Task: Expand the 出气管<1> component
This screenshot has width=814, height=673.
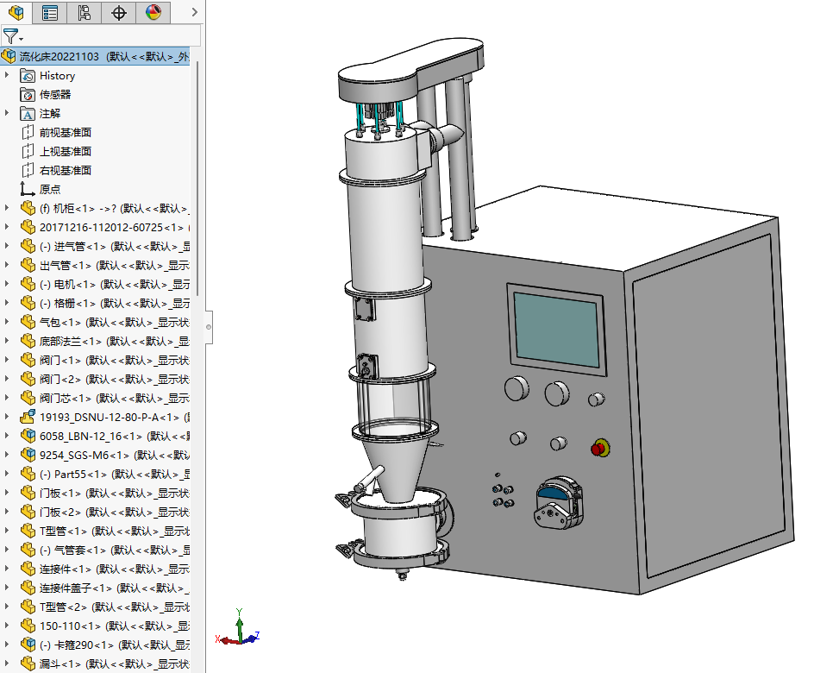Action: (x=7, y=265)
